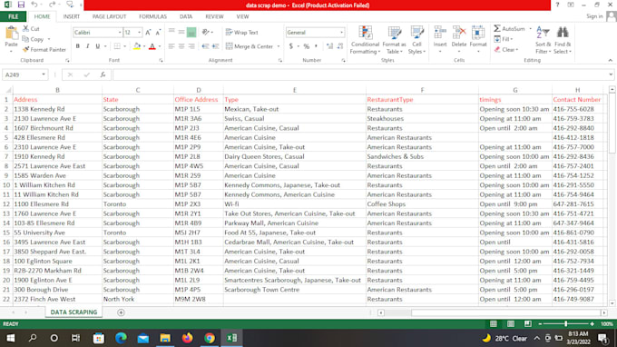This screenshot has width=617, height=347.
Task: Click the Insert cells icon
Action: pyautogui.click(x=440, y=33)
